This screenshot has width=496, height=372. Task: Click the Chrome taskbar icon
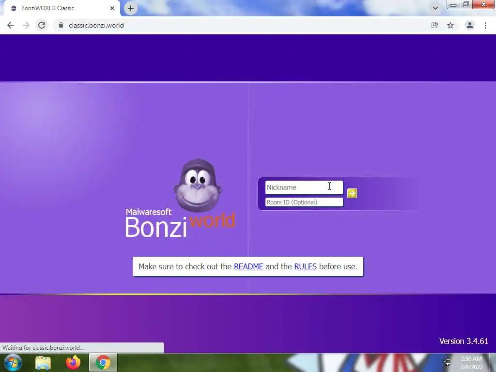coord(103,362)
